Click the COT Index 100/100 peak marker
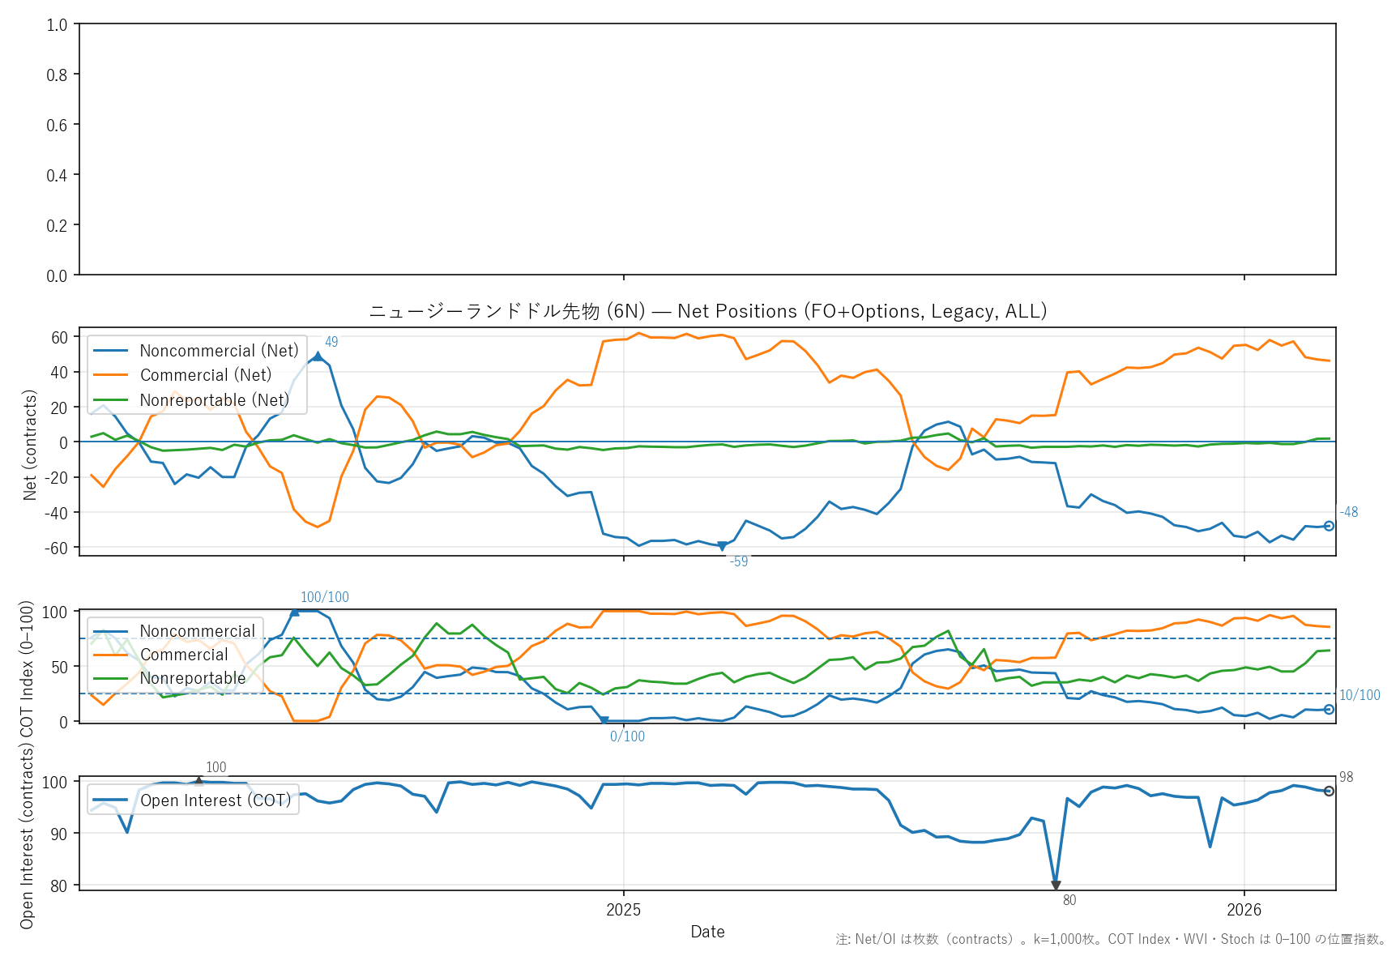Viewport: 1400px width, 956px height. tap(294, 612)
